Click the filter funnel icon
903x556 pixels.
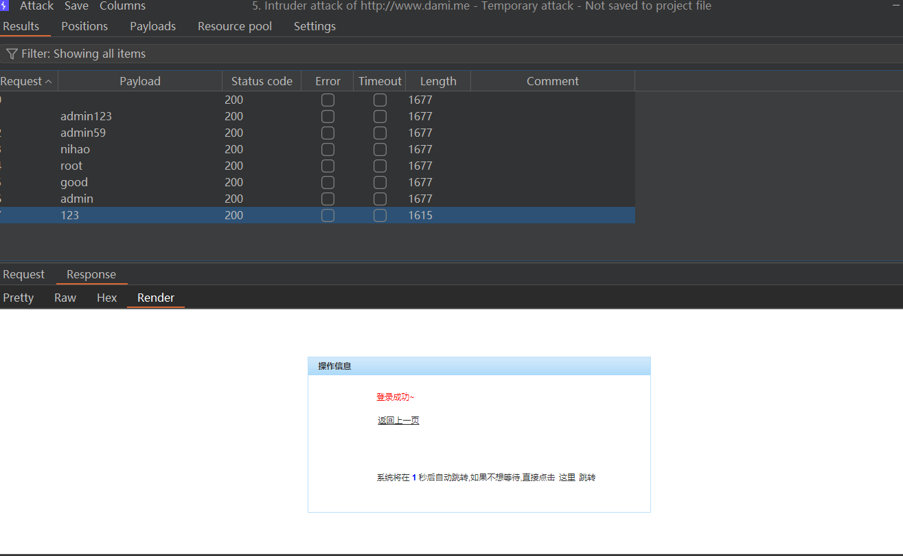tap(11, 53)
